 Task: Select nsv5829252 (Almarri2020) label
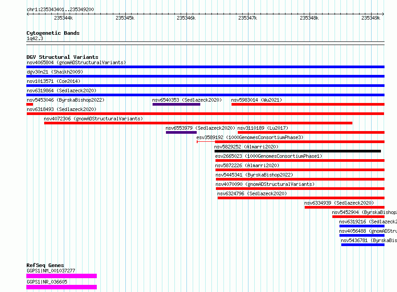pyautogui.click(x=246, y=147)
